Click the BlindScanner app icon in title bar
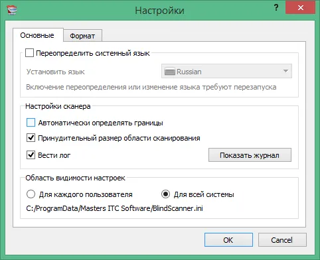The height and width of the screenshot is (260, 320). pos(12,10)
